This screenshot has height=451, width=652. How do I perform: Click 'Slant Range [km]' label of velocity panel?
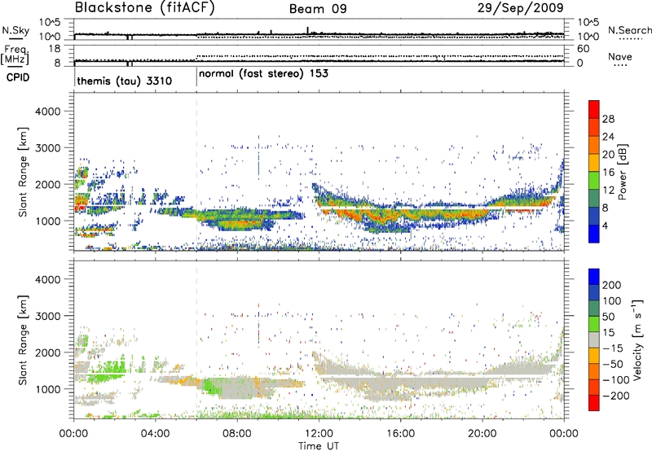tap(23, 339)
